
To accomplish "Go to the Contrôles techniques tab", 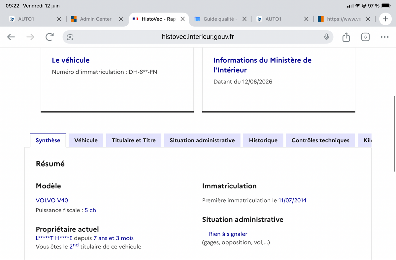I will tap(320, 140).
